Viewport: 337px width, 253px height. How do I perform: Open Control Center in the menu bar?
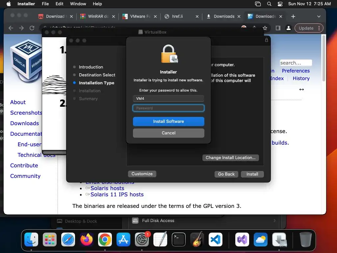point(280,4)
